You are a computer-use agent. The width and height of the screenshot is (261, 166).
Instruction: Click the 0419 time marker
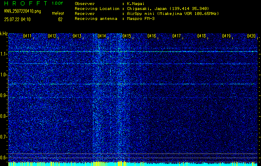[227, 36]
